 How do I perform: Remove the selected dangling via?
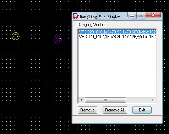pos(87,110)
